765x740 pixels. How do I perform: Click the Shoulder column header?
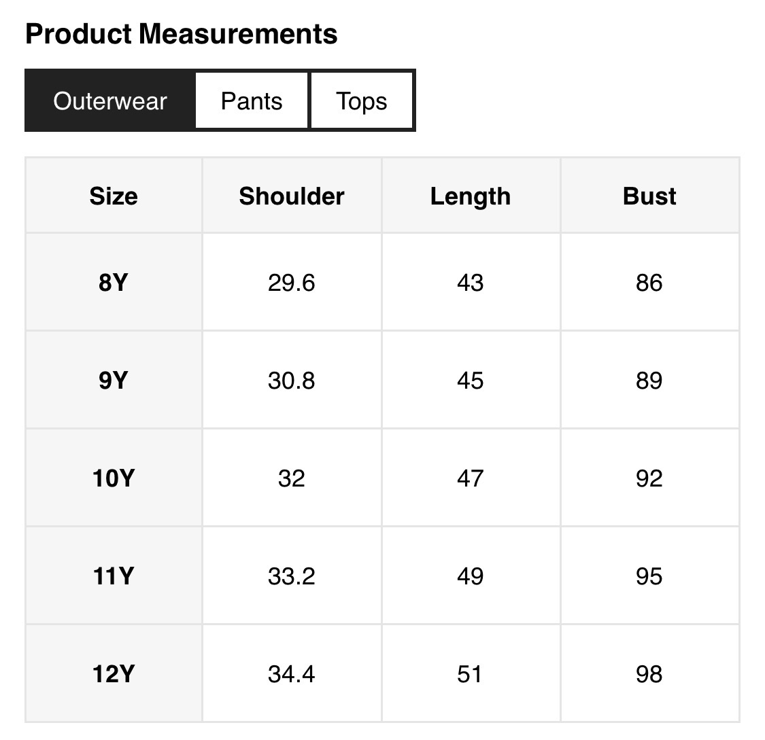coord(292,196)
